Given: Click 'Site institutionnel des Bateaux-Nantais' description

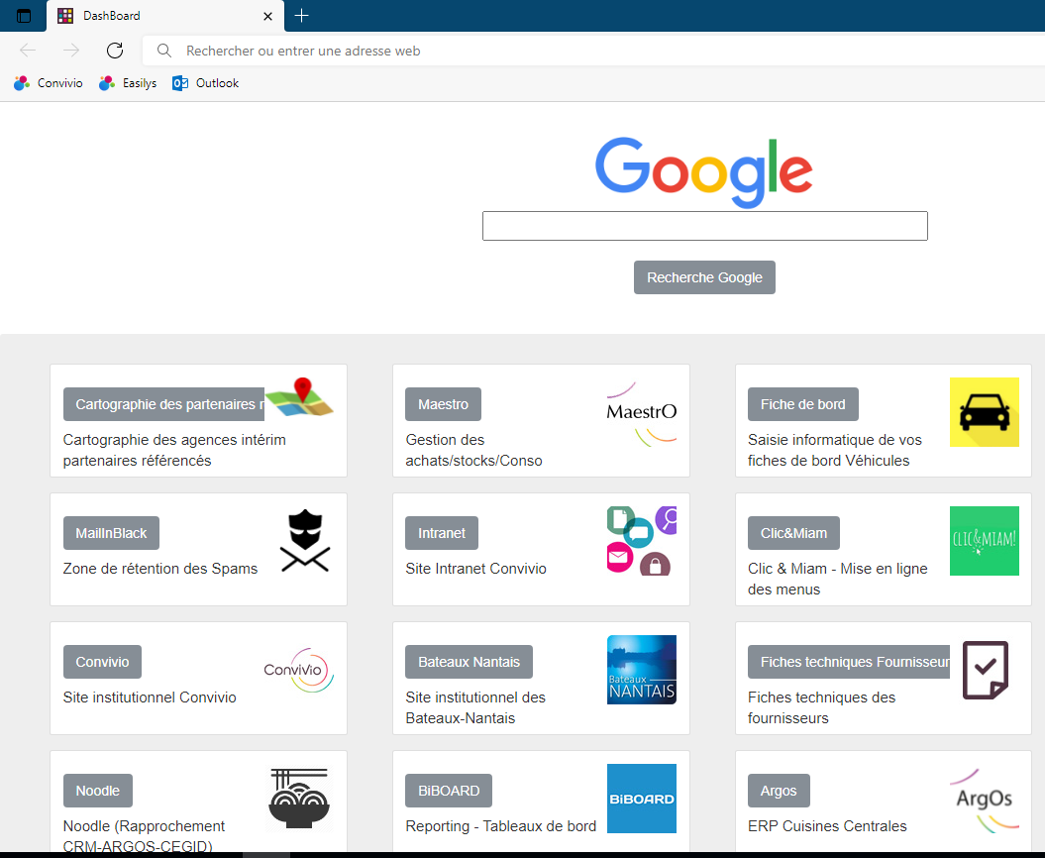Looking at the screenshot, I should point(475,707).
